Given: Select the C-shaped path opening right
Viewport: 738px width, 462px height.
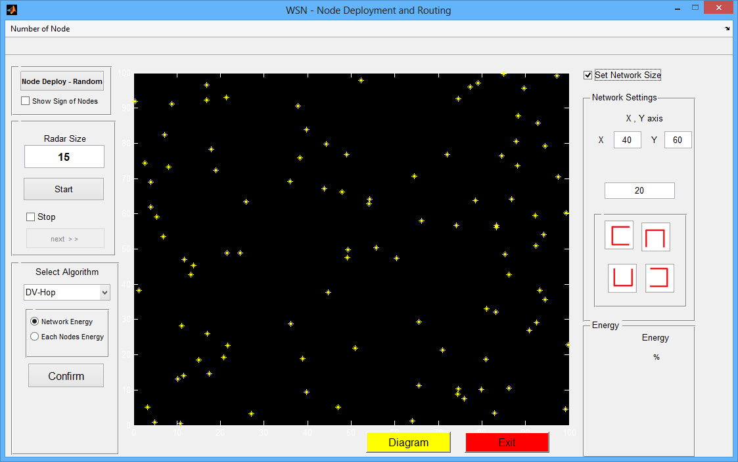Looking at the screenshot, I should pos(619,236).
